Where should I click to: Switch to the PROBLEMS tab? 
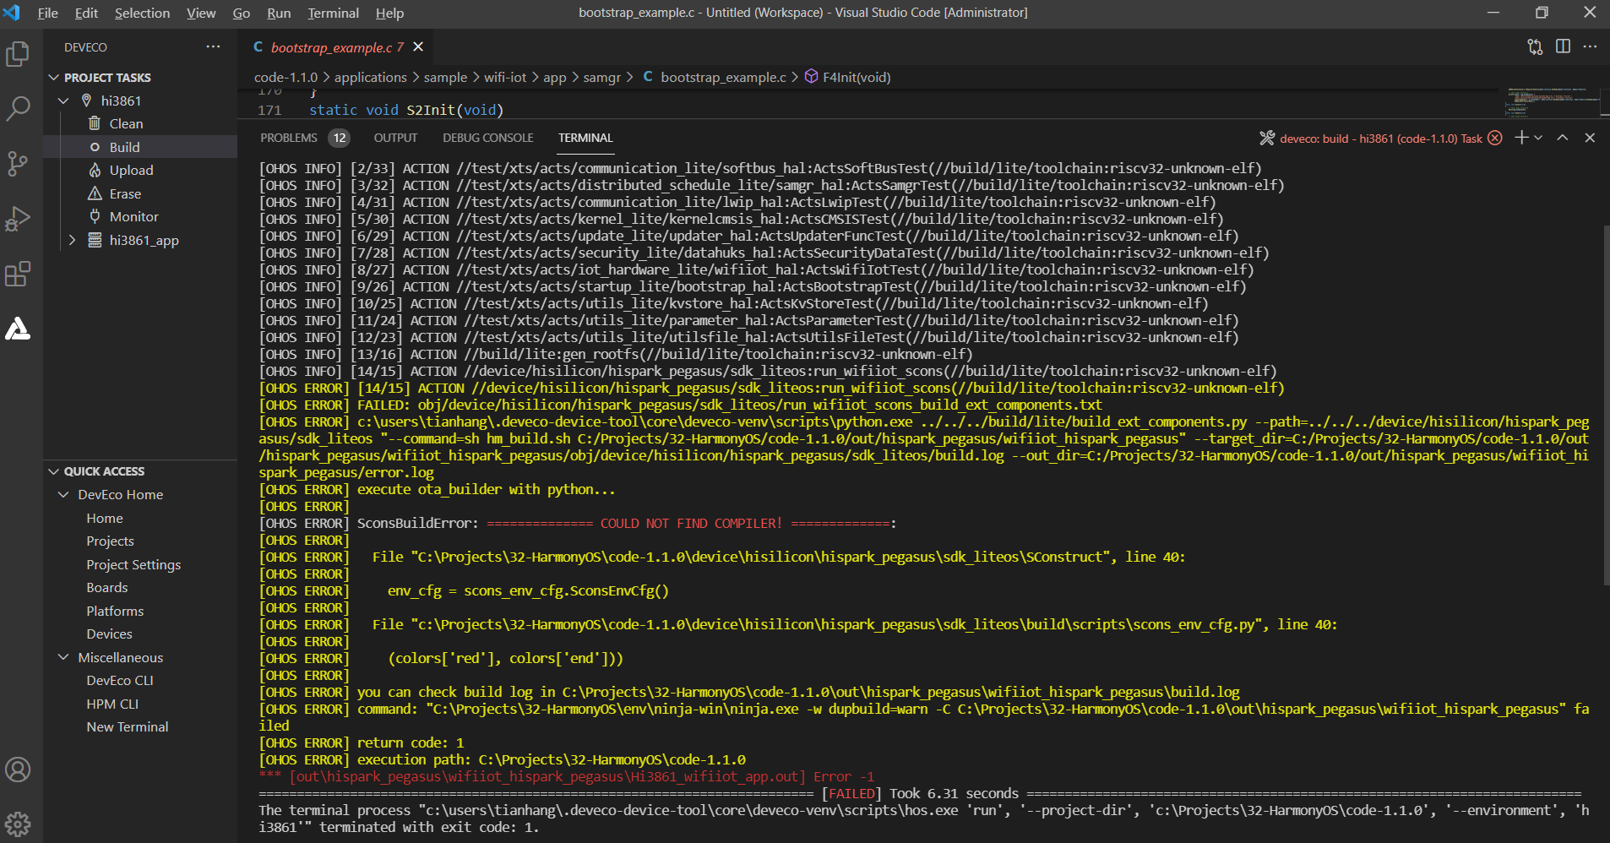289,138
